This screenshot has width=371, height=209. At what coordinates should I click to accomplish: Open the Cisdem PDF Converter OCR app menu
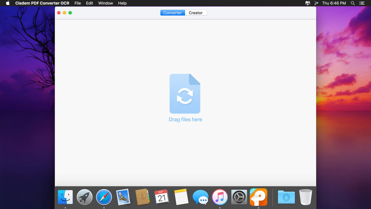point(42,3)
